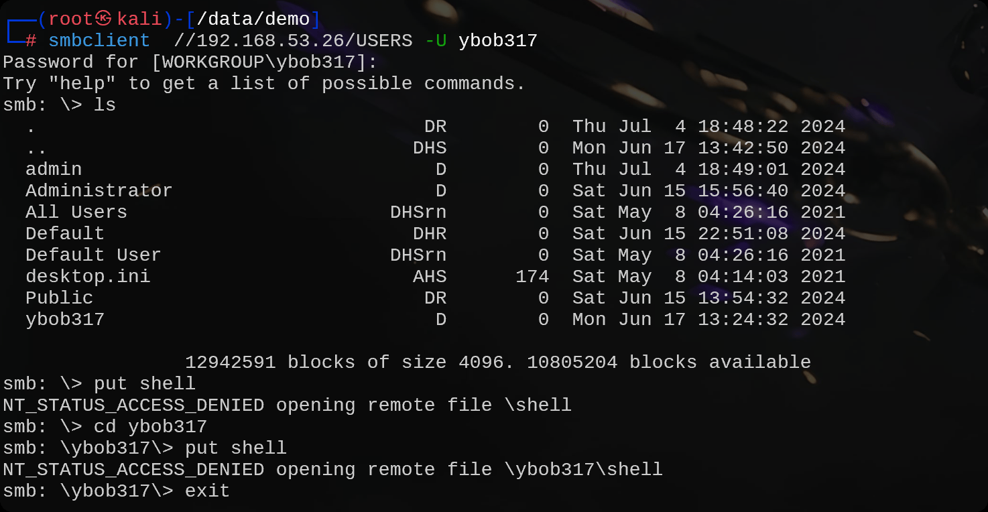Click the \ybob317\shell remote file path
Screen dimensions: 988x512
pyautogui.click(x=583, y=470)
